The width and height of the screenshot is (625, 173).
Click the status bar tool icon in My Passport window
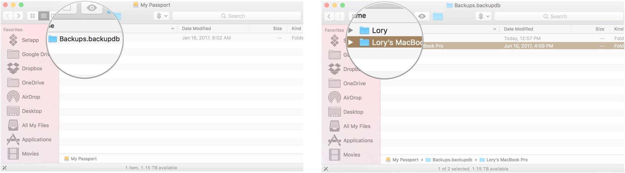coord(5,168)
